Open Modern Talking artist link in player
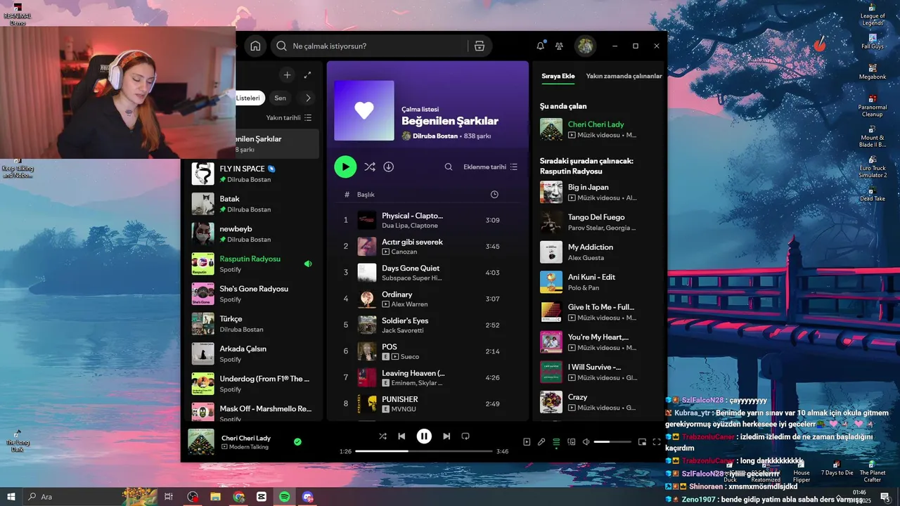The image size is (900, 506). tap(250, 447)
